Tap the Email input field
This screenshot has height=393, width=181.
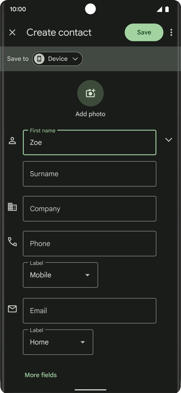(90, 311)
